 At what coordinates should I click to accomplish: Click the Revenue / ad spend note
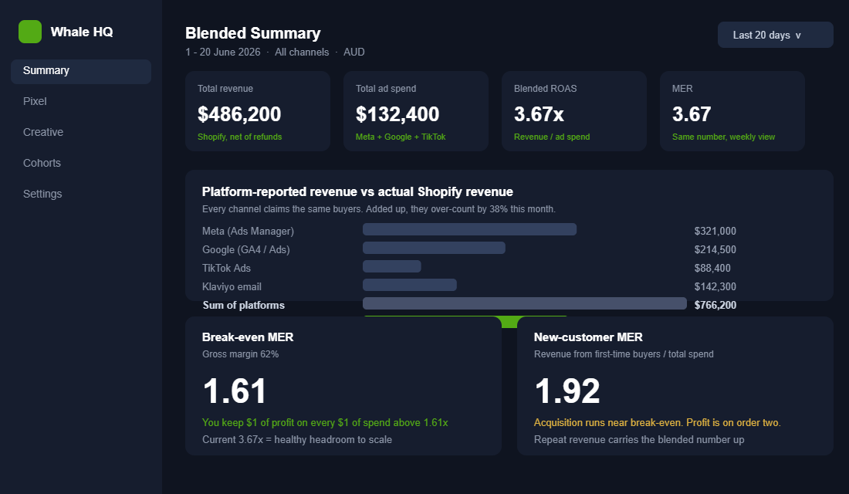pyautogui.click(x=552, y=137)
